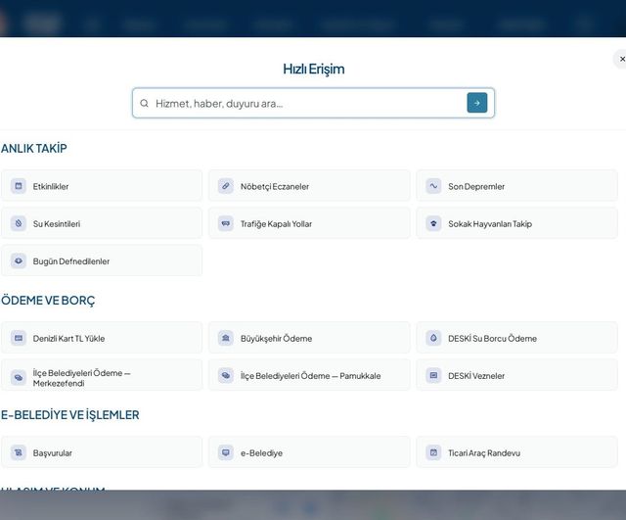Open Sokak Hayvanları Takip

[x=517, y=223]
